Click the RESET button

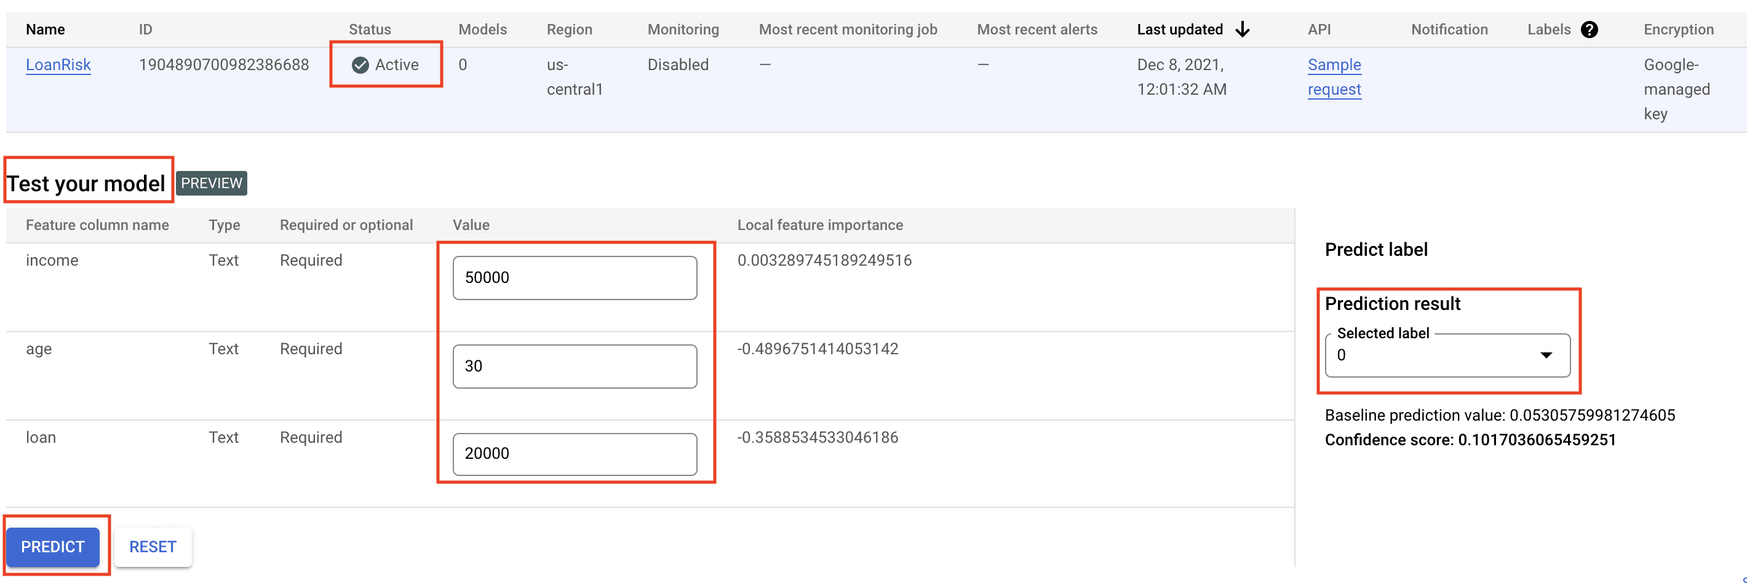click(153, 546)
